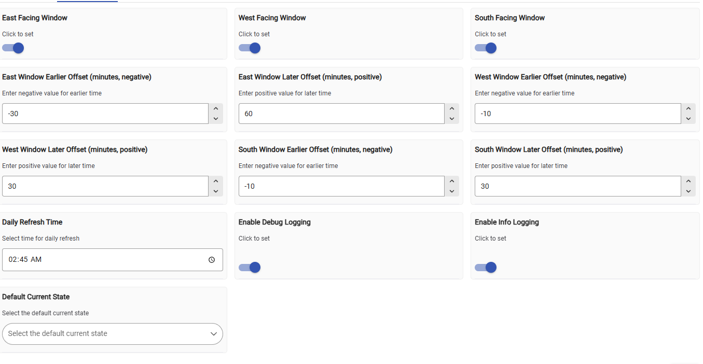
Task: Increment West Window Later Offset value
Action: pos(216,181)
